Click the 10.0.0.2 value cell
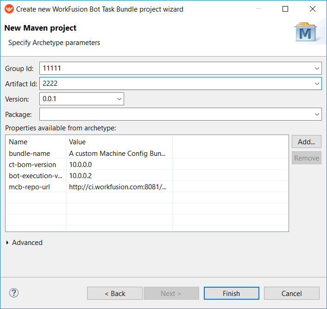The height and width of the screenshot is (309, 327). coord(80,176)
